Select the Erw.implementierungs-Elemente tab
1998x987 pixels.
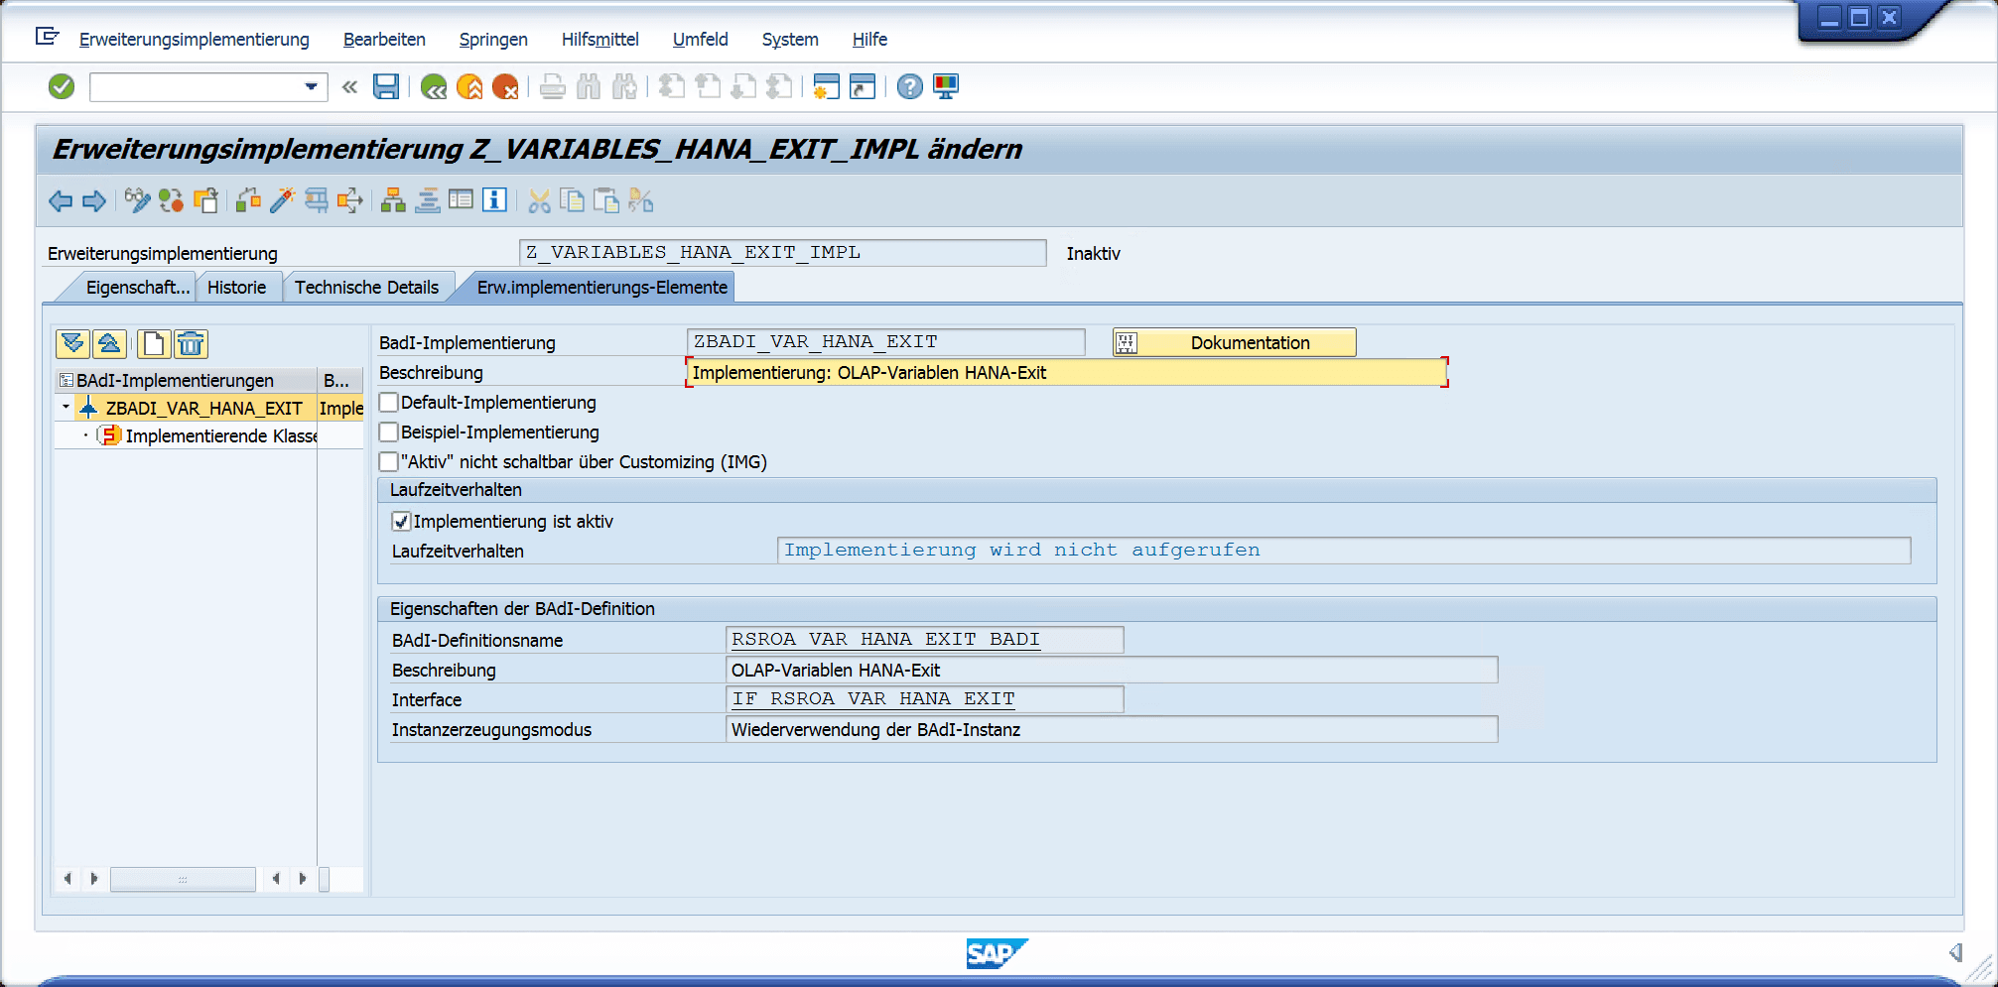[601, 288]
